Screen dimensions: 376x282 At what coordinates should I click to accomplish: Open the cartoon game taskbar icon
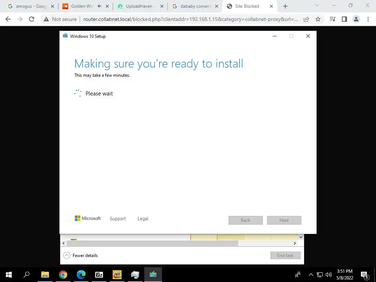click(117, 275)
